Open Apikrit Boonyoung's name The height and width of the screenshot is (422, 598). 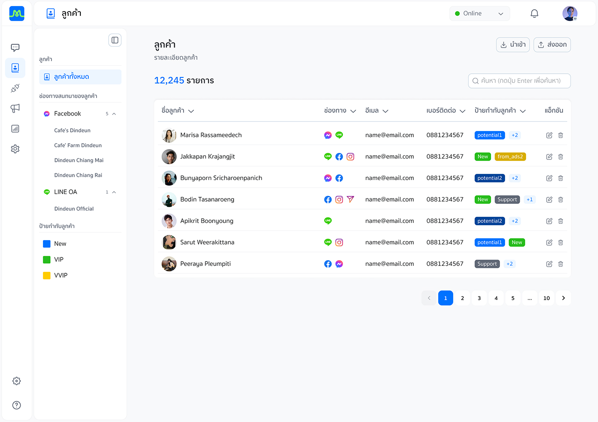click(x=207, y=221)
